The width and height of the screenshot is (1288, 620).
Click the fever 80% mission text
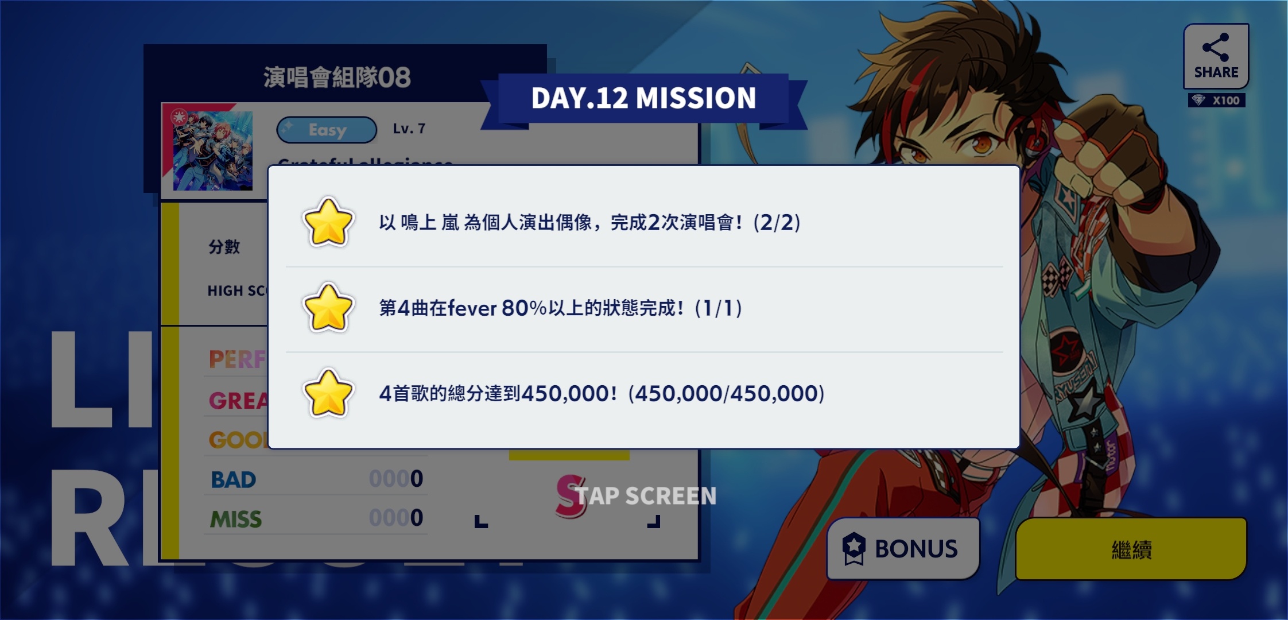561,308
